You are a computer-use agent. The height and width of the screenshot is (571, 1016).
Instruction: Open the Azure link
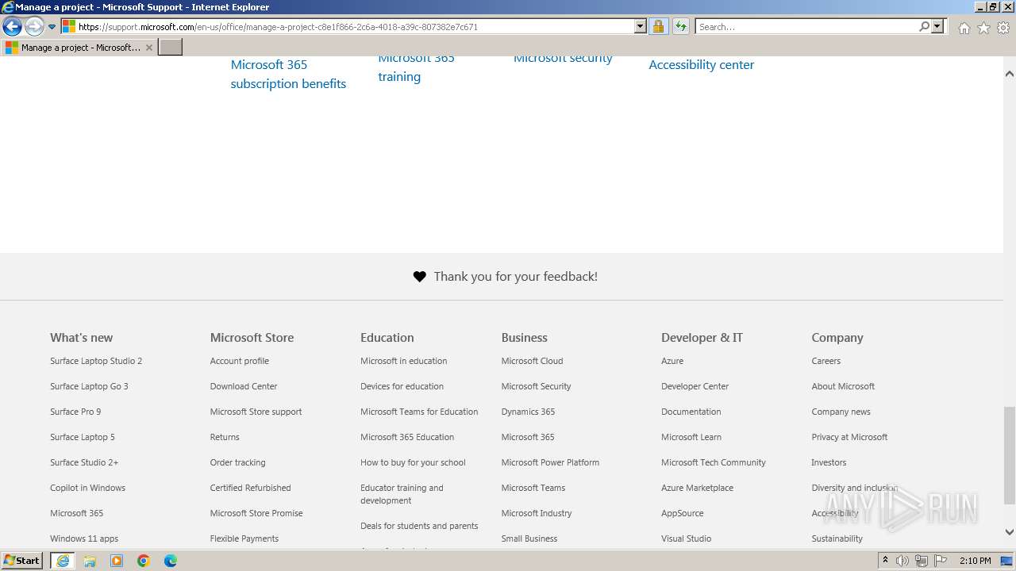(672, 361)
